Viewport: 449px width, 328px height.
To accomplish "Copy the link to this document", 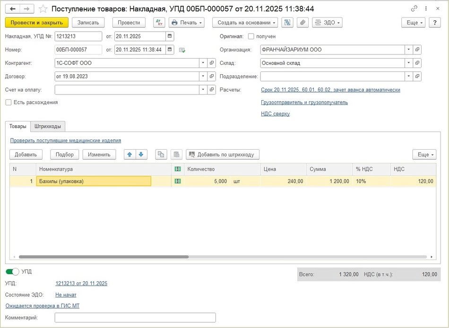I will tap(414, 9).
